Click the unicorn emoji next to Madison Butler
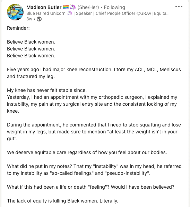190x207 pixels. 72,7
